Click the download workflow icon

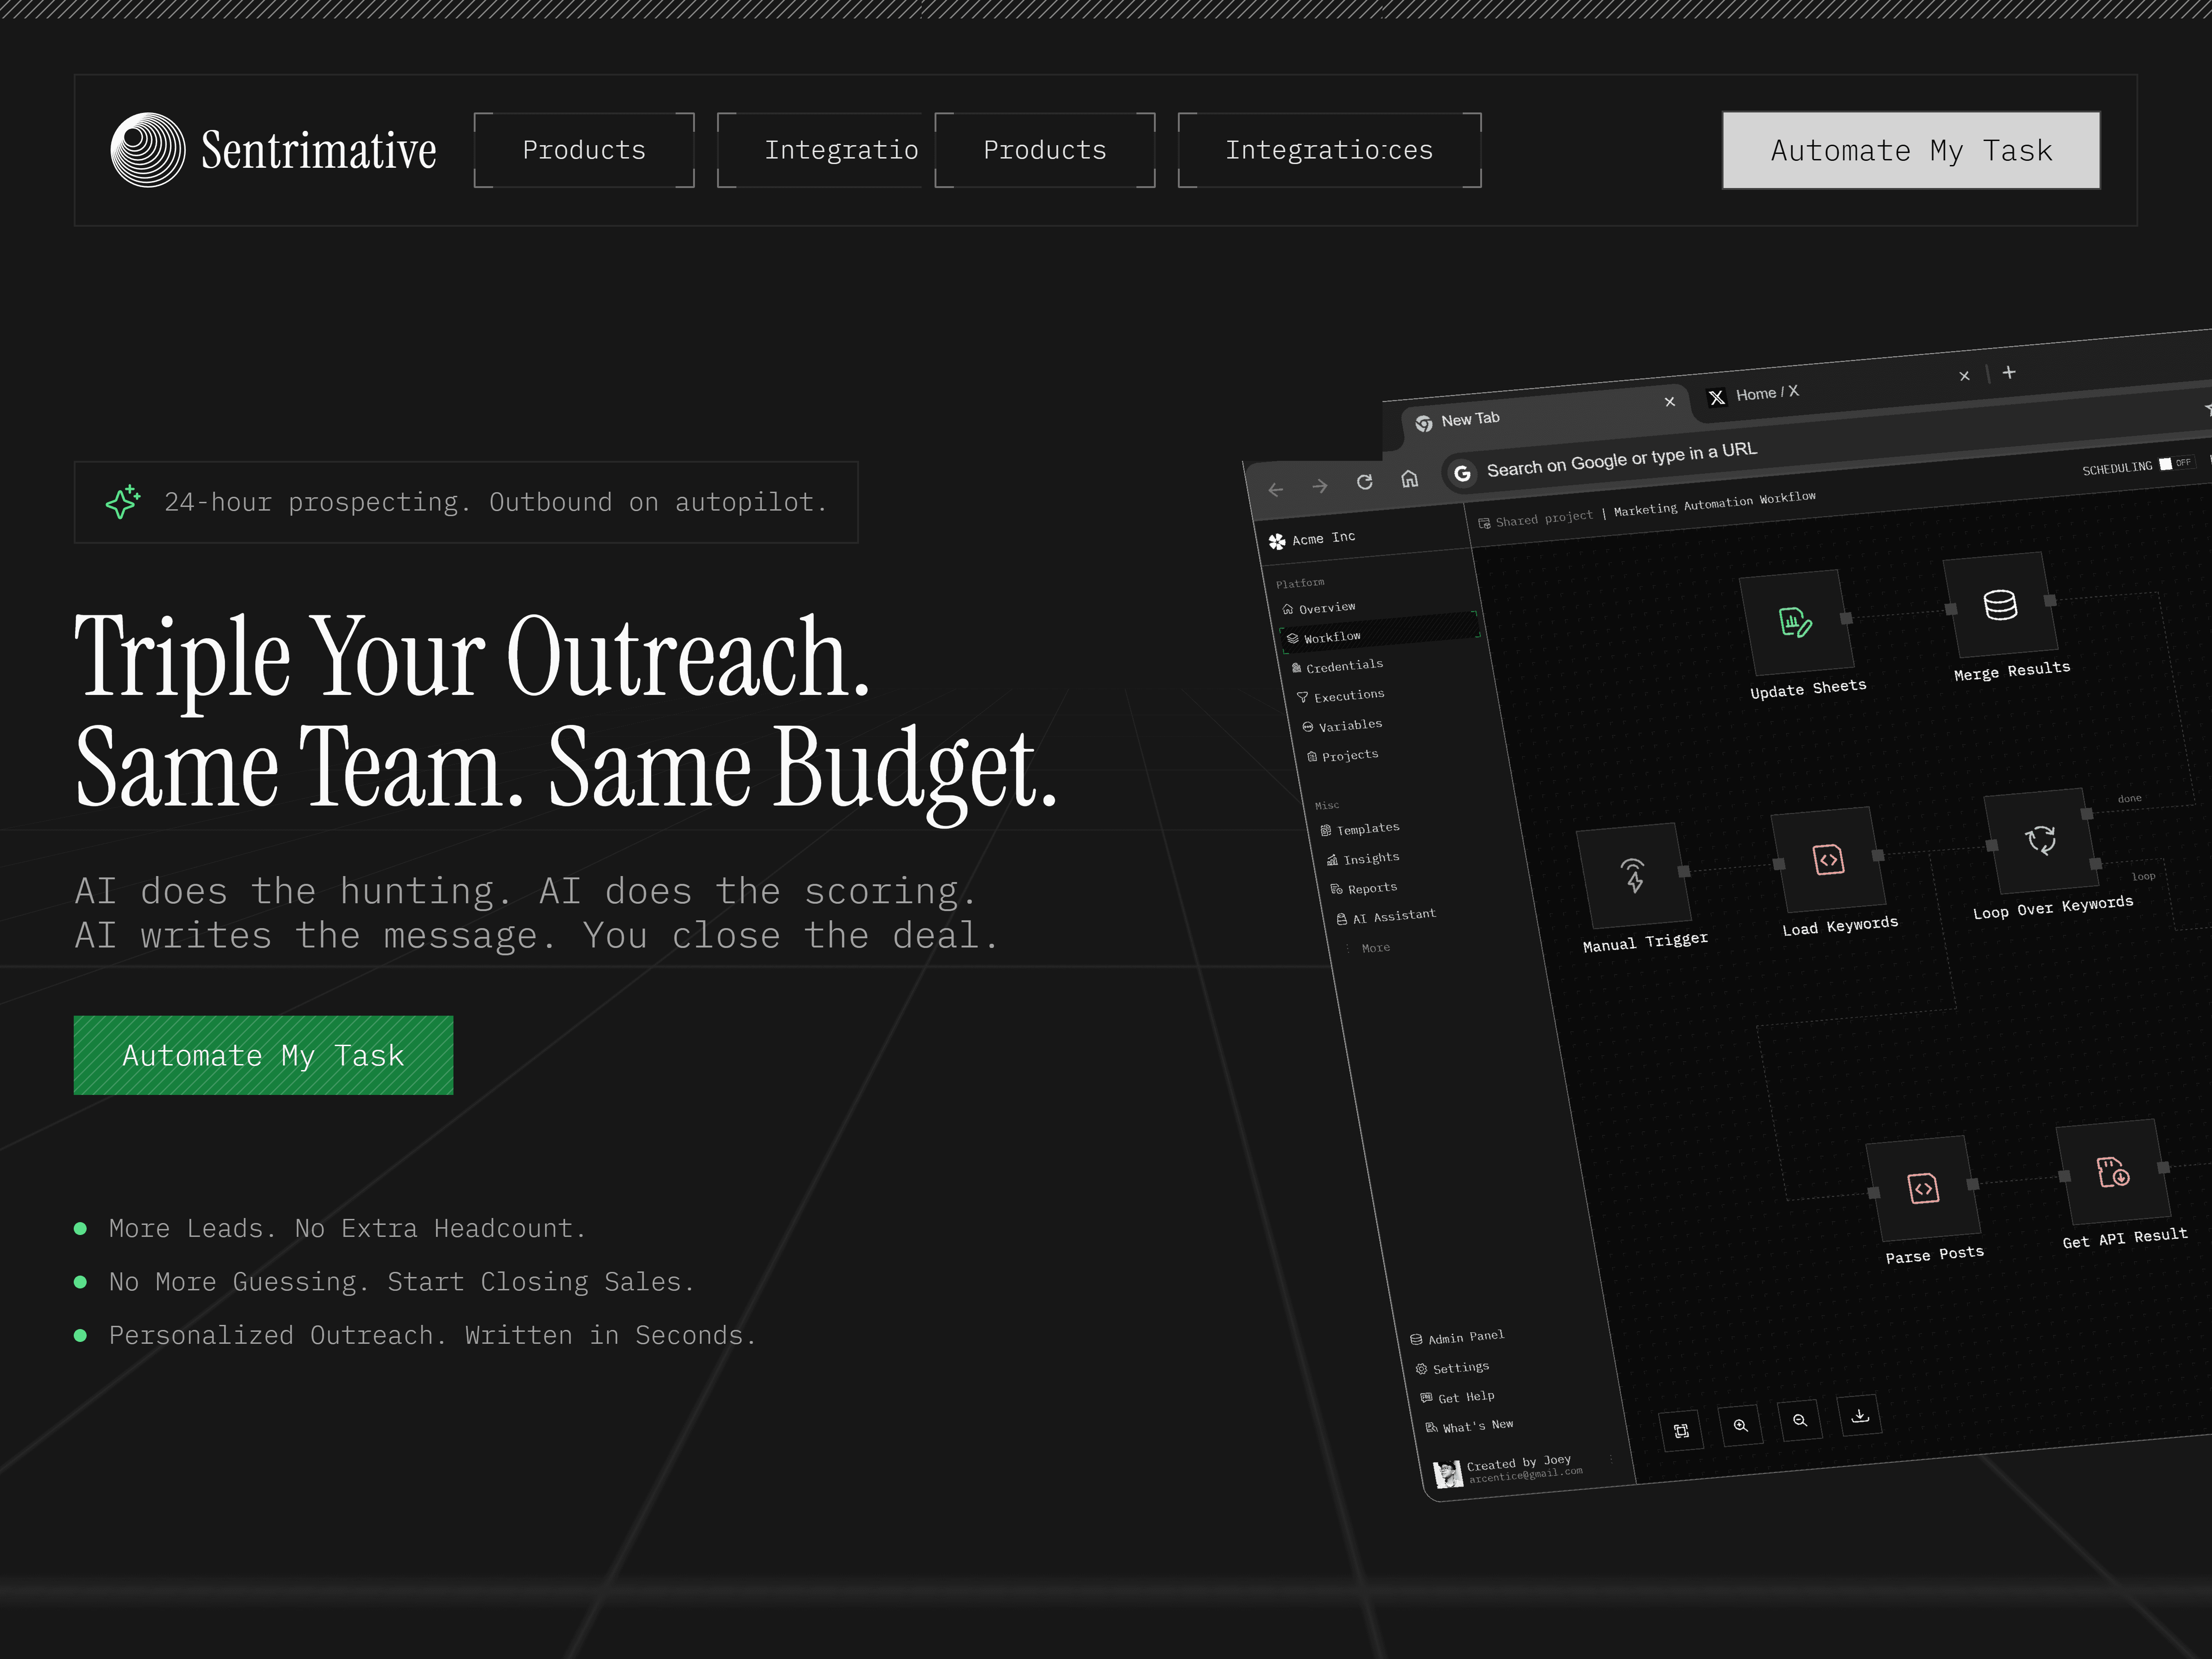[1860, 1415]
